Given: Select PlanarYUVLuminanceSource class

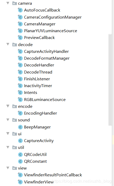Looking at the screenshot, I should pos(51,31).
